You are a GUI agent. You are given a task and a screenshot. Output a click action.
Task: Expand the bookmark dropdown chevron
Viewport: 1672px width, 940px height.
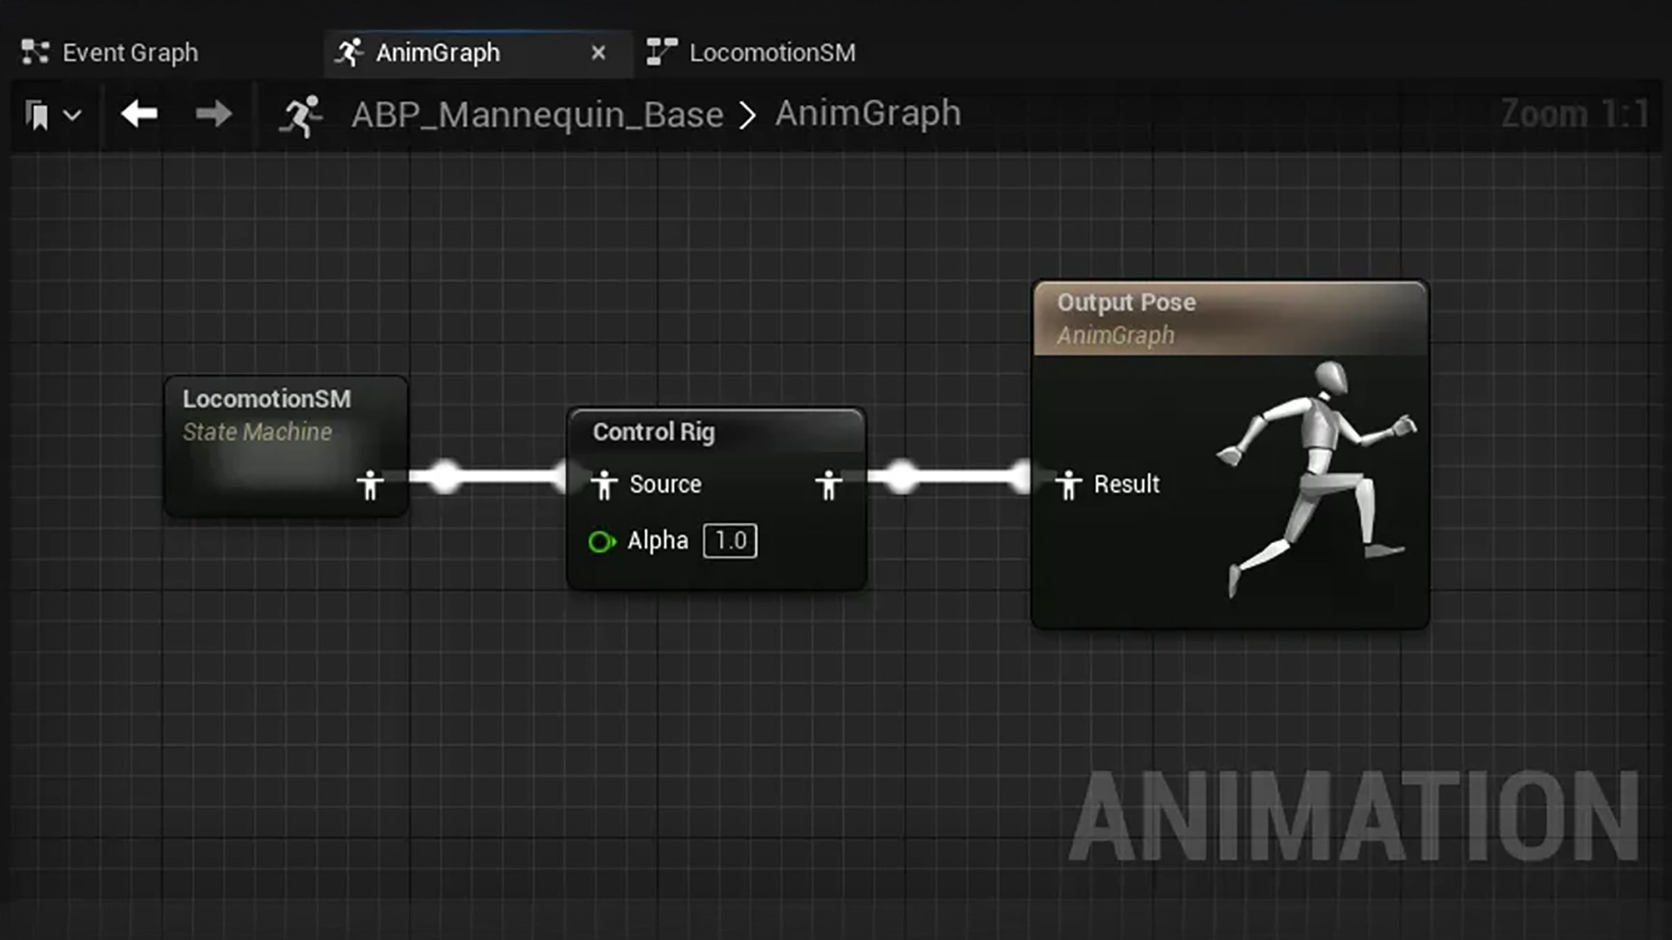pyautogui.click(x=73, y=115)
